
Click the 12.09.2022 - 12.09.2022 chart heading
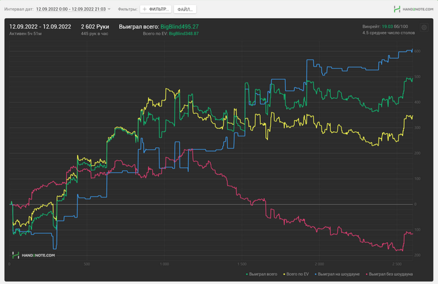[x=40, y=27]
